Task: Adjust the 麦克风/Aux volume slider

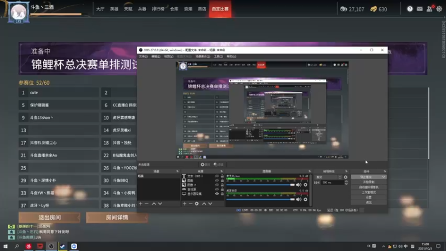Action: coord(260,185)
